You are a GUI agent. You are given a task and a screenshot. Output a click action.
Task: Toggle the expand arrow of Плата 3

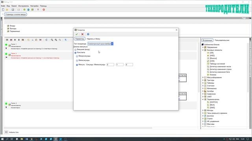tap(6, 107)
